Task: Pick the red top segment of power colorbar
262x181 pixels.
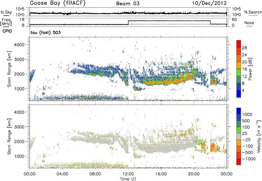Action: pyautogui.click(x=239, y=44)
